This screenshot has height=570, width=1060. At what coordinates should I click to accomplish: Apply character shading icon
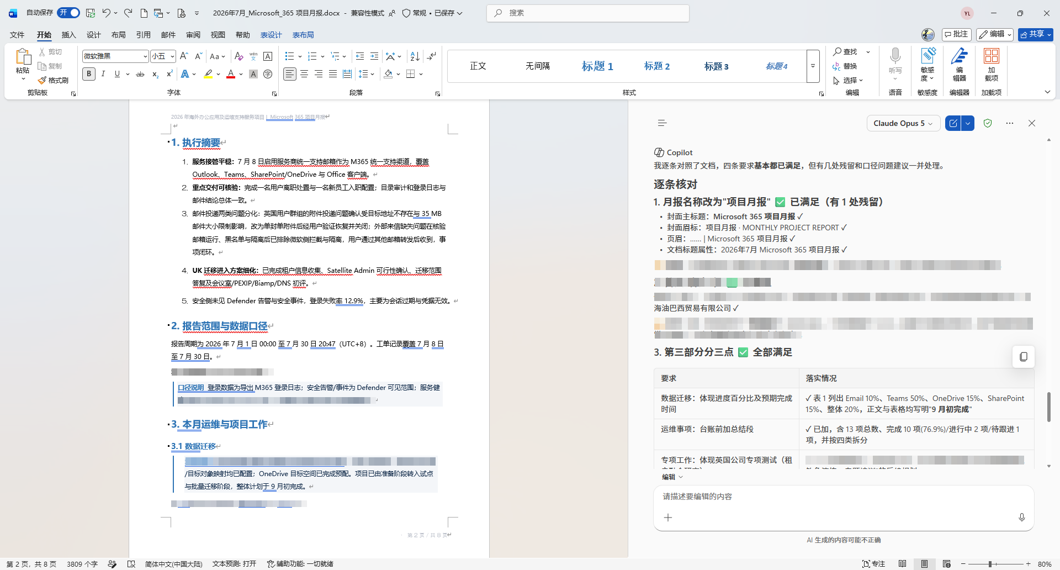tap(253, 74)
